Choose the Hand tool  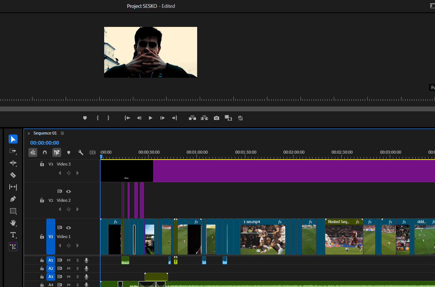click(x=13, y=223)
